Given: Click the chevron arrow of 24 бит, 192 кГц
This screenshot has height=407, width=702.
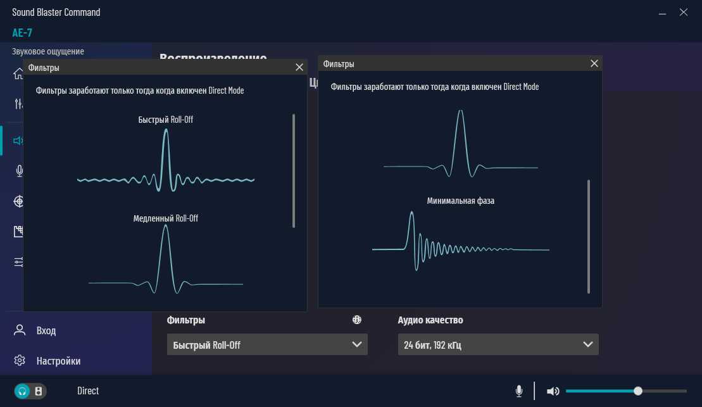Looking at the screenshot, I should click(586, 345).
